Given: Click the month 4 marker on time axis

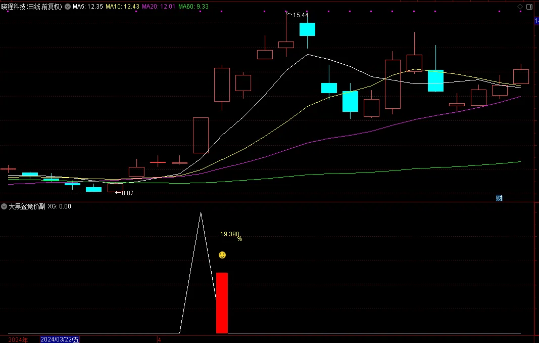Looking at the screenshot, I should pos(159,340).
